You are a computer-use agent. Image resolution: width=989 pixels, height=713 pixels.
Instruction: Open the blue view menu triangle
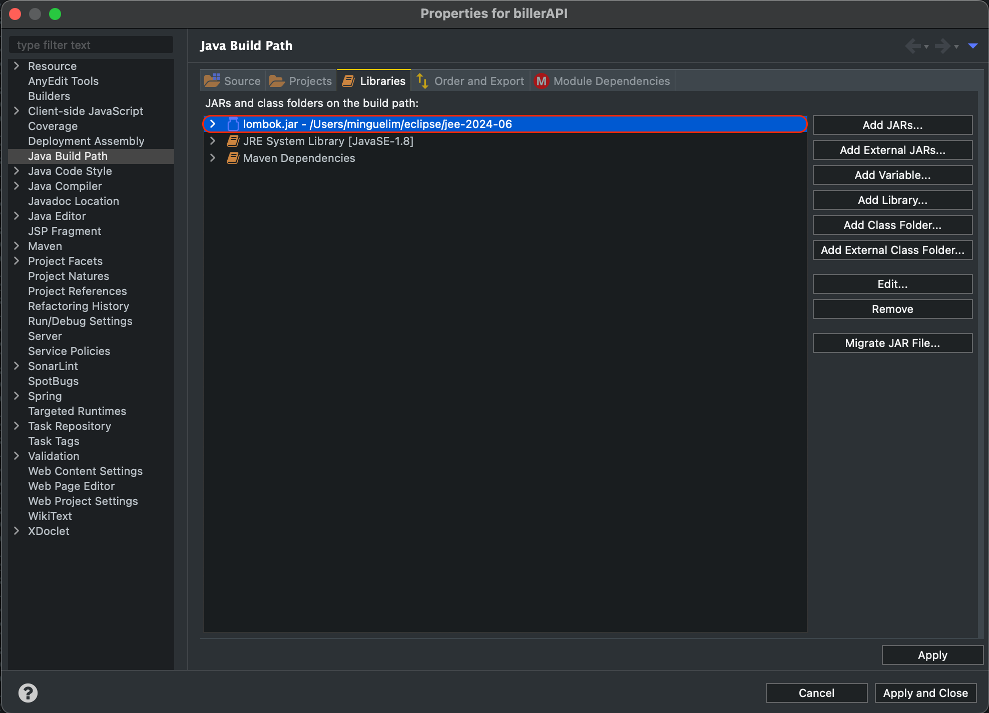[973, 46]
